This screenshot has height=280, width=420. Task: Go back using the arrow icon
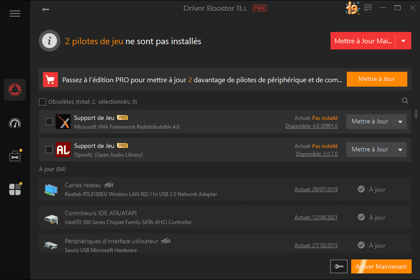tap(46, 9)
